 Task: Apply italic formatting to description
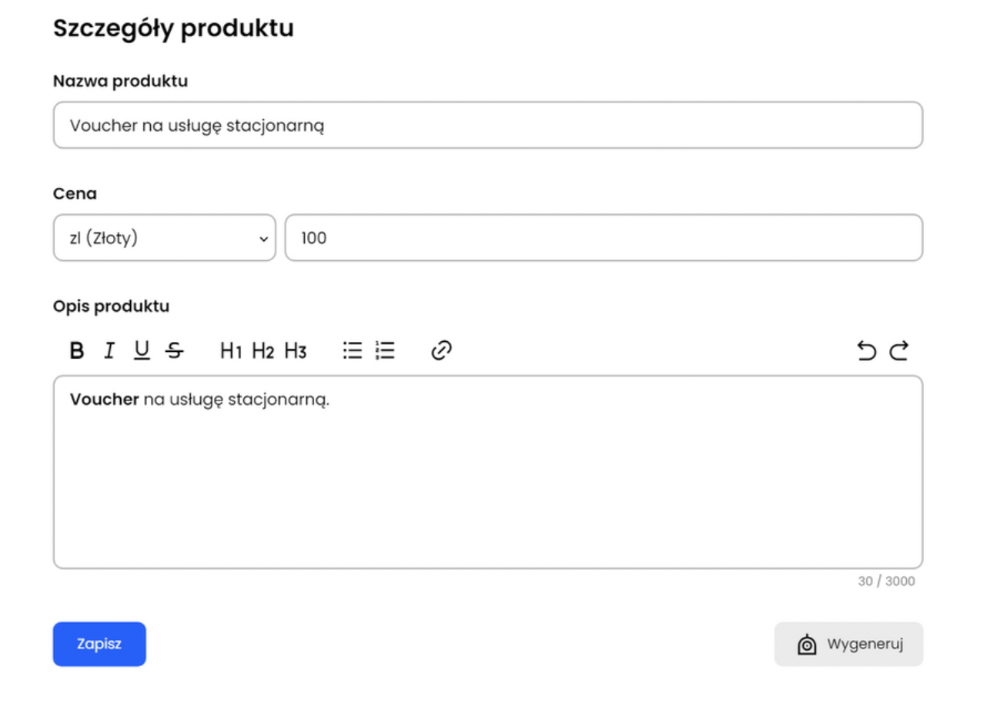[109, 351]
